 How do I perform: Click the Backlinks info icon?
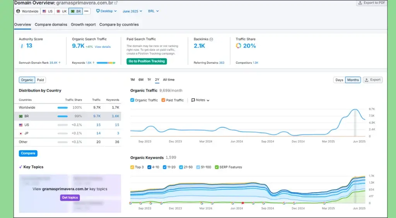212,39
